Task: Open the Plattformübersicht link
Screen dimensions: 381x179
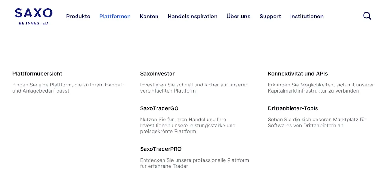Action: tap(37, 73)
